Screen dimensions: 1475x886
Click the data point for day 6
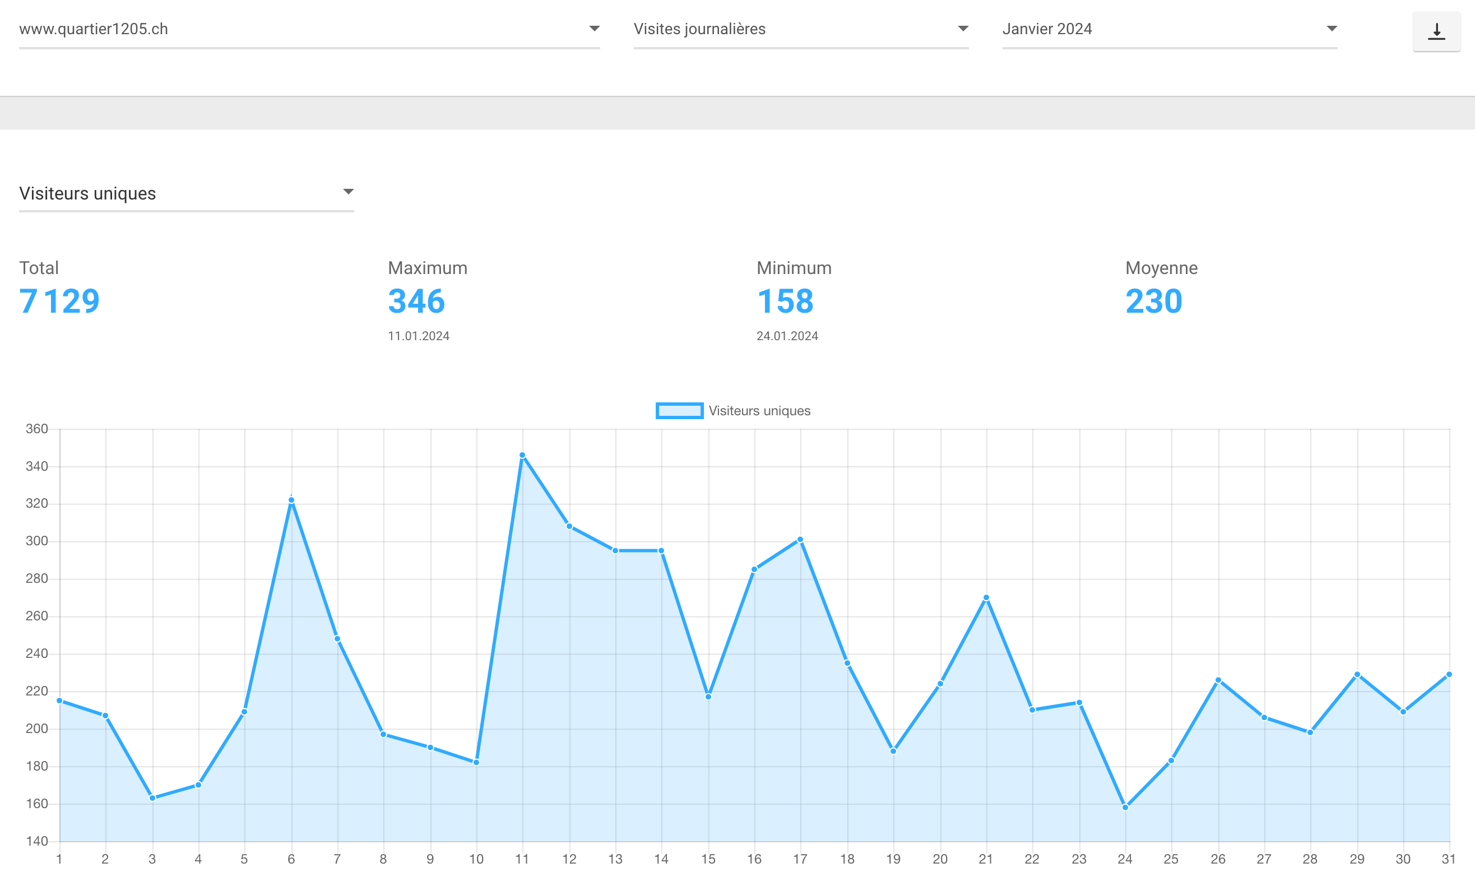click(x=291, y=500)
